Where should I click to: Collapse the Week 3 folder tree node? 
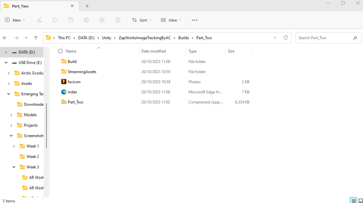click(14, 167)
